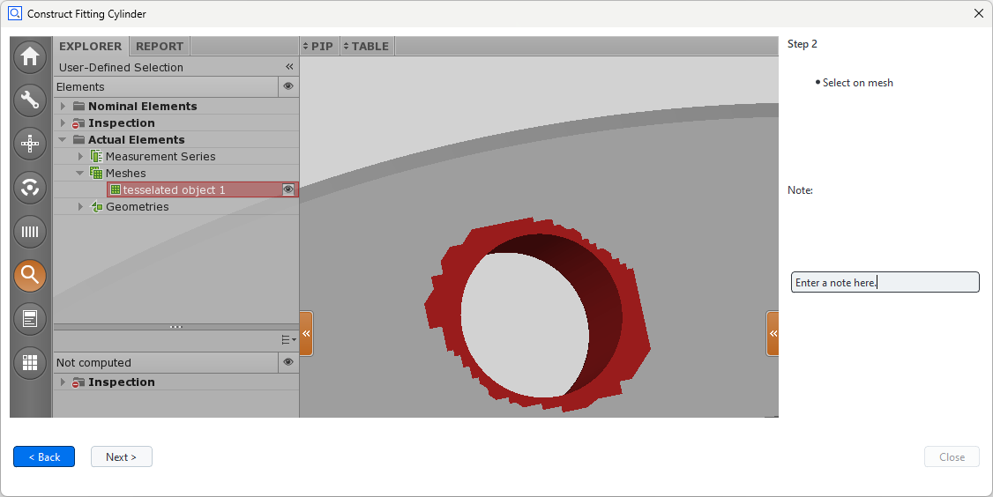Image resolution: width=993 pixels, height=497 pixels.
Task: Open the Home workspace icon
Action: pyautogui.click(x=30, y=56)
